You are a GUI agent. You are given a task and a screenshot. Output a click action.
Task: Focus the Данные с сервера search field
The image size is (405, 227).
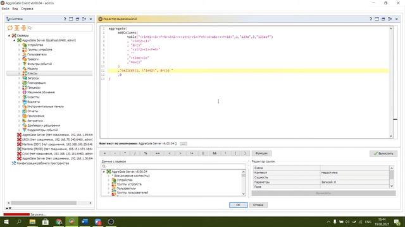click(173, 166)
